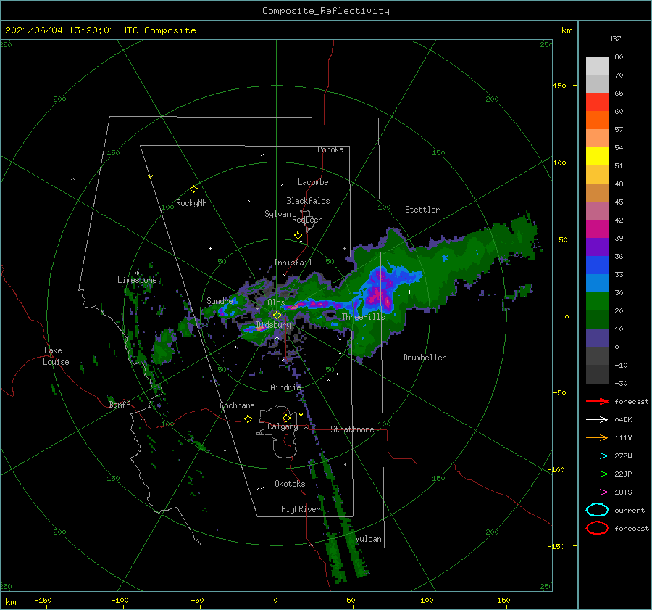Viewport: 652px width, 610px height.
Task: Click the blue 33 dBZ color swatch
Action: coord(597,265)
